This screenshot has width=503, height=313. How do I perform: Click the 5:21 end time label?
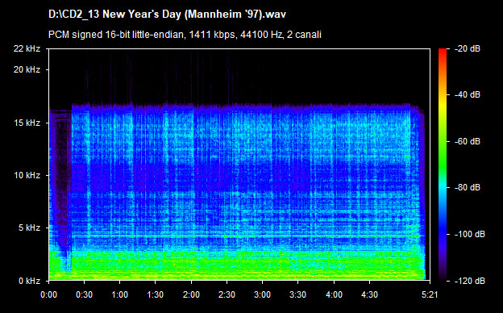(x=429, y=294)
